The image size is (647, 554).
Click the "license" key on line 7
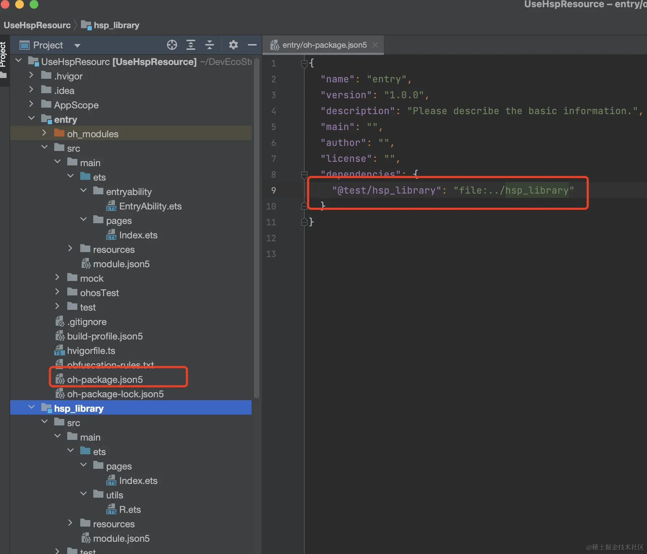pyautogui.click(x=346, y=159)
